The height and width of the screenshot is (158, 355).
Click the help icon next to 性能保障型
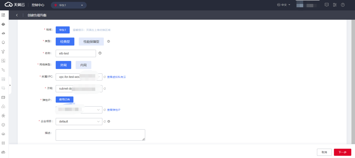click(x=109, y=41)
